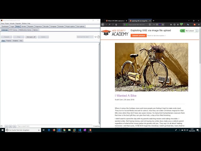Click the green padlock in address bar
The height and width of the screenshot is (151, 201).
click(127, 25)
